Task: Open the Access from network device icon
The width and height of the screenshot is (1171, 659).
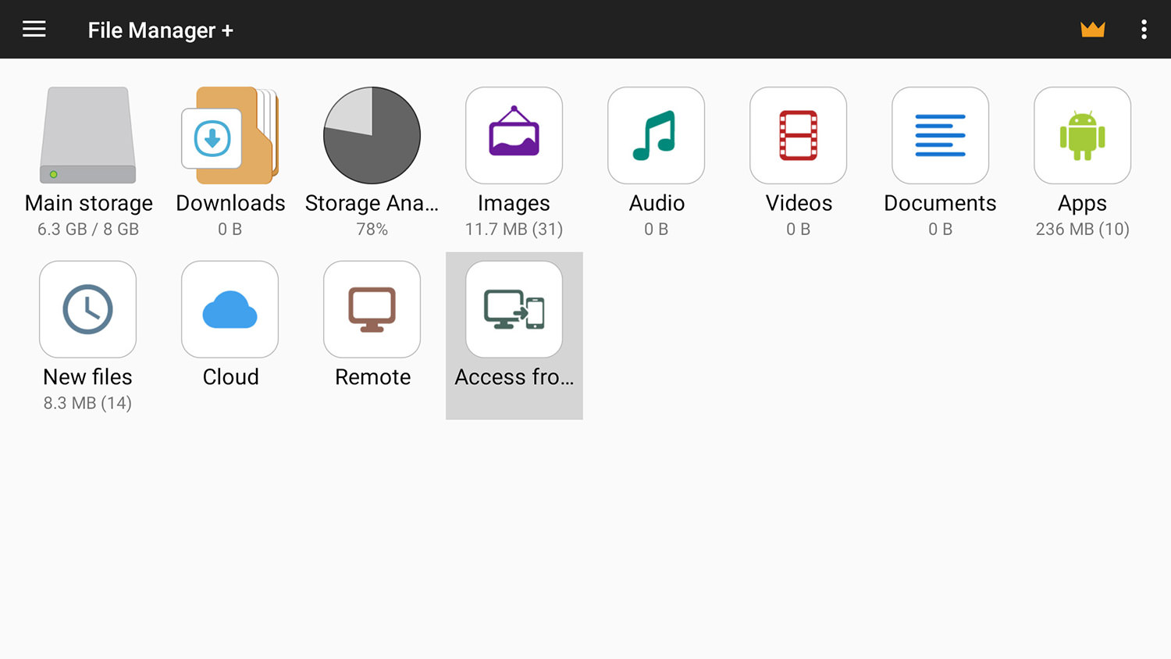Action: (x=514, y=309)
